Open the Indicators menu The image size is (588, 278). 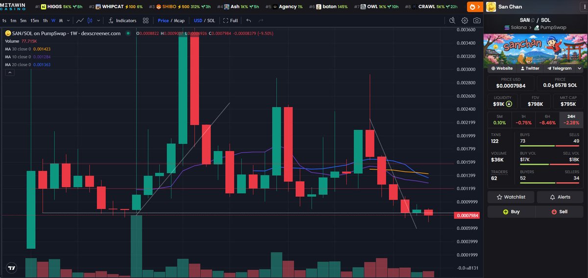click(x=122, y=21)
